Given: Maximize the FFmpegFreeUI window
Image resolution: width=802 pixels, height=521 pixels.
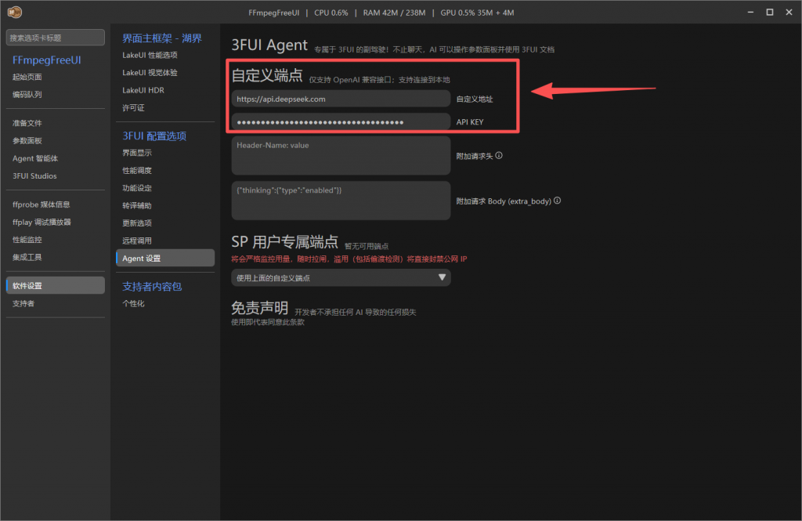Looking at the screenshot, I should (x=769, y=12).
